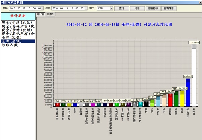Click the red bar valued 194,227
The width and height of the screenshot is (202, 140).
[x=170, y=100]
